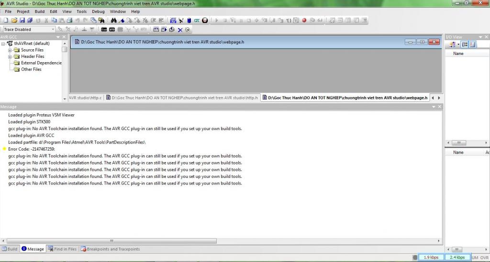Close the Message panel with its X
The width and height of the screenshot is (490, 262).
point(440,107)
